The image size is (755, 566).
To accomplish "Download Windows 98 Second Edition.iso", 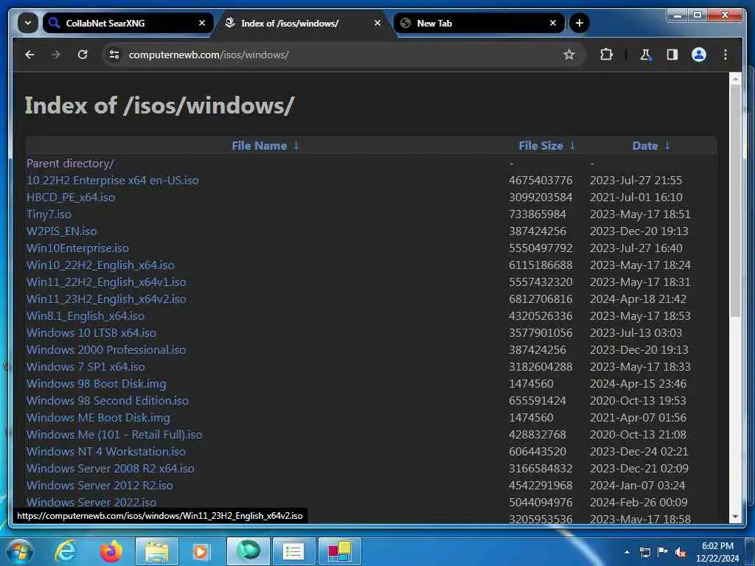I will (x=108, y=401).
